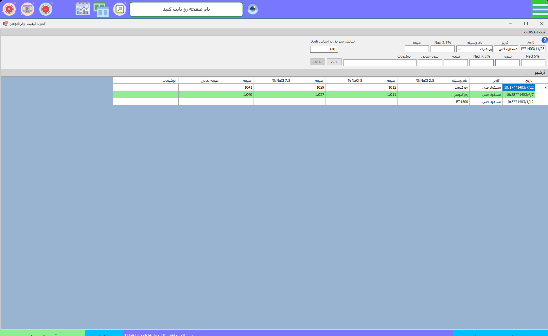Click the desktop monitor icon

(27, 9)
